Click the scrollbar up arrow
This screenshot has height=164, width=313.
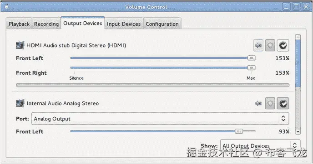click(x=298, y=37)
